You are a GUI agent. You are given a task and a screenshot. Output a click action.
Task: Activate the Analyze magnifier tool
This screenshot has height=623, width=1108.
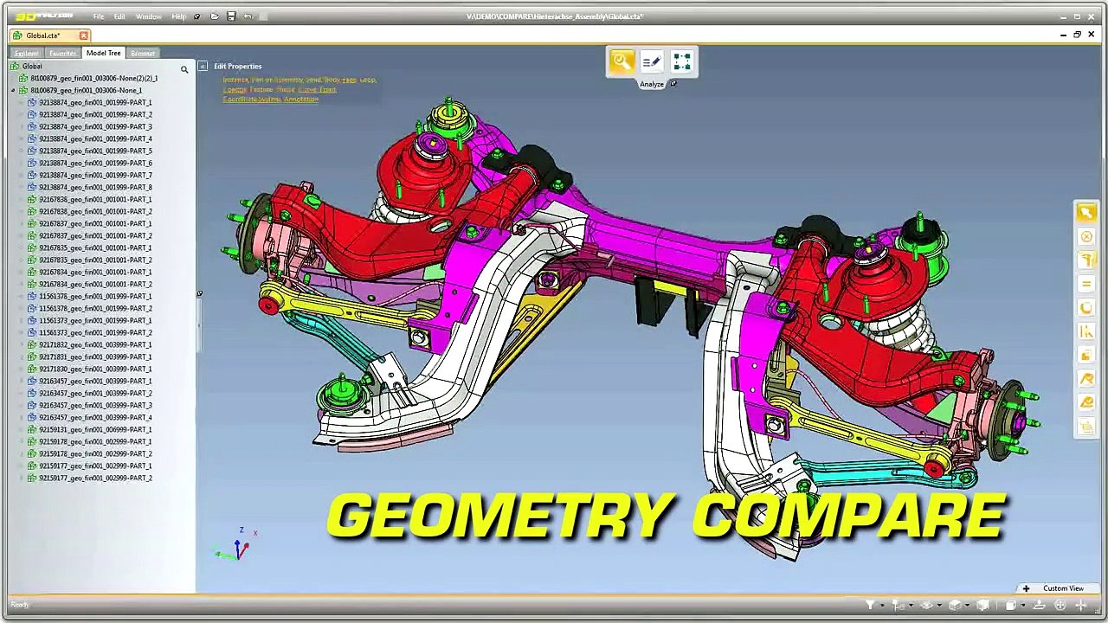621,61
